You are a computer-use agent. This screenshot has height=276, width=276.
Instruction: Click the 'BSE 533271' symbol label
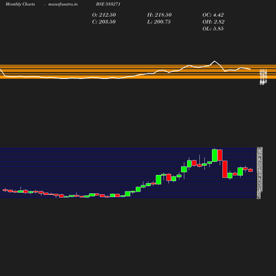click(108, 4)
